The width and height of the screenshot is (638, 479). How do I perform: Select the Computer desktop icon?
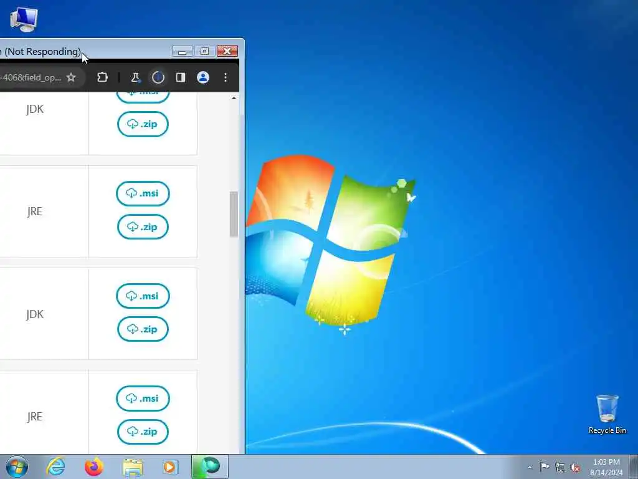point(24,19)
